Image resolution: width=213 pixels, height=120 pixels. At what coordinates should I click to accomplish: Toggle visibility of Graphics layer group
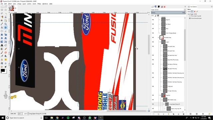pyautogui.click(x=153, y=95)
